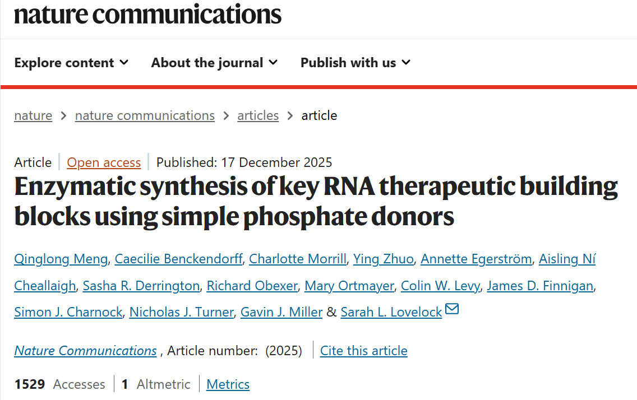The image size is (637, 400).
Task: Open the article Metrics page
Action: (228, 384)
